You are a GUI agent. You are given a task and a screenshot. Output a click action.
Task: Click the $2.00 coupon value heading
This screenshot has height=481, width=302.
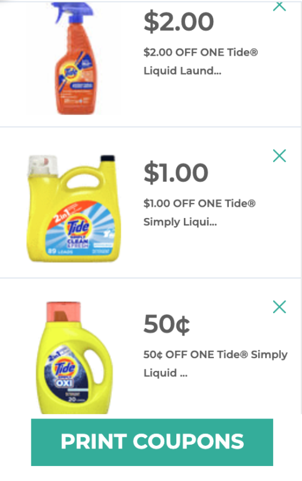[x=179, y=21]
